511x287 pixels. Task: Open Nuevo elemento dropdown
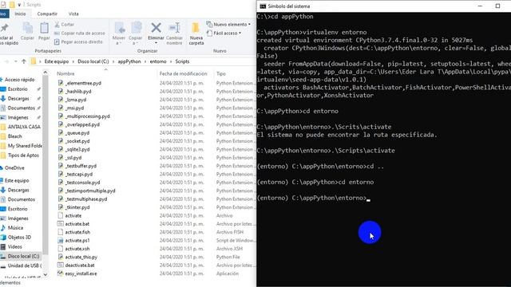tap(228, 25)
